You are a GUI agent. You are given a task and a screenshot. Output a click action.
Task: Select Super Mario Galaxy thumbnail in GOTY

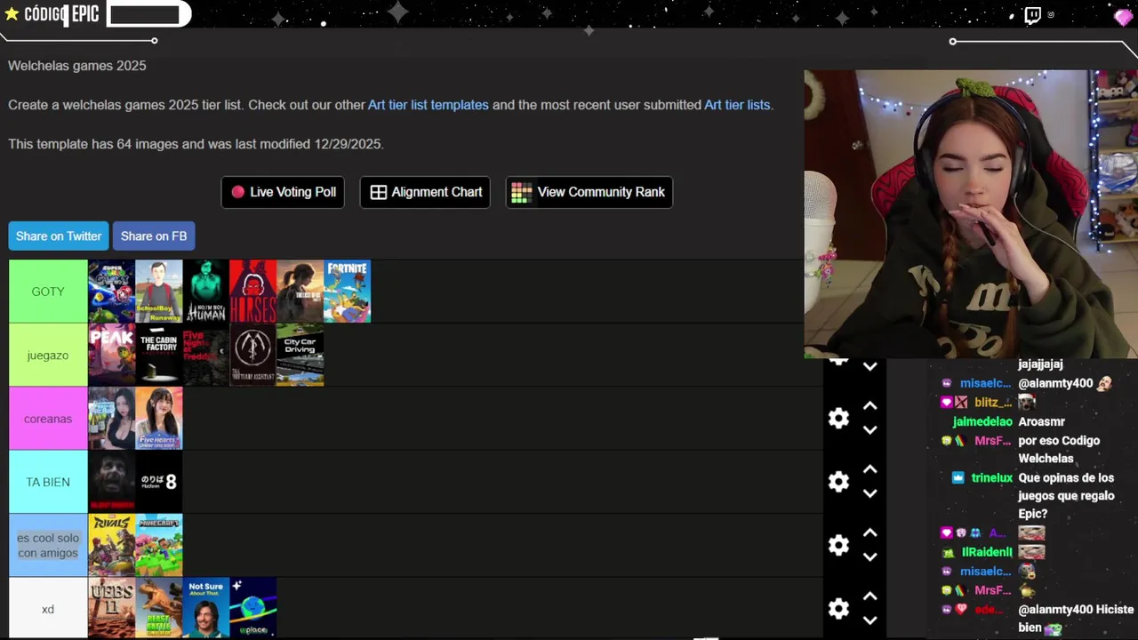(111, 292)
